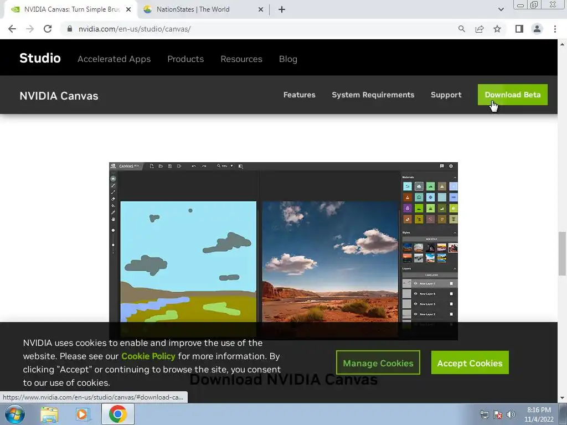The image size is (567, 425).
Task: Select the NVIDIA Canvas browser tab
Action: 70,10
